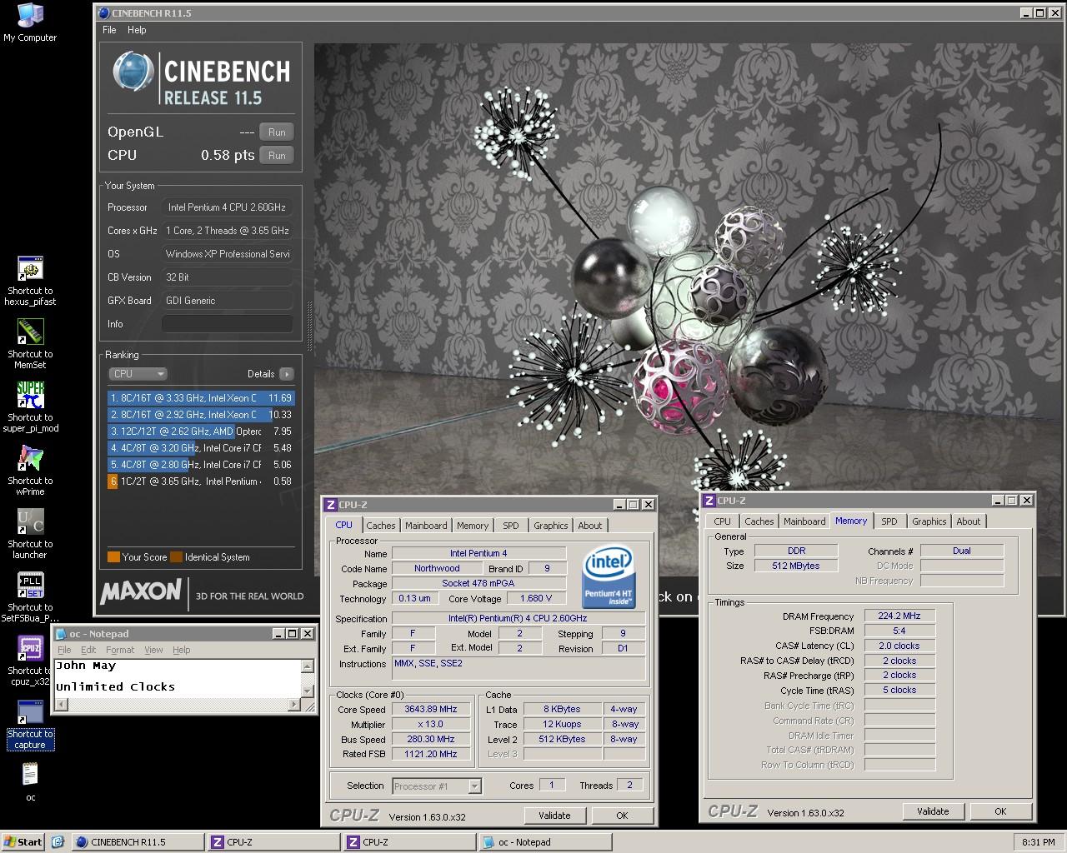This screenshot has height=853, width=1067.
Task: Open Notepad Format menu
Action: pyautogui.click(x=120, y=650)
